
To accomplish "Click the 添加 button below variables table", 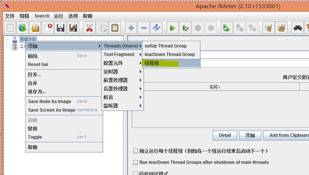I will 250,135.
